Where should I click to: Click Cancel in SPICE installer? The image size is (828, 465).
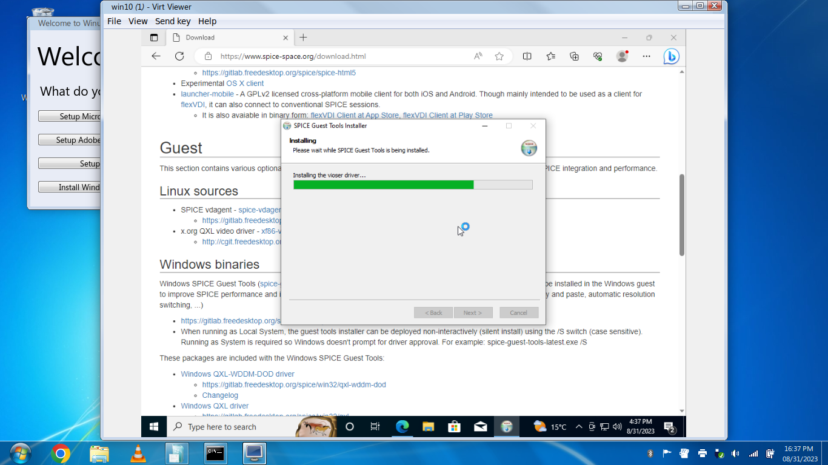pyautogui.click(x=519, y=312)
